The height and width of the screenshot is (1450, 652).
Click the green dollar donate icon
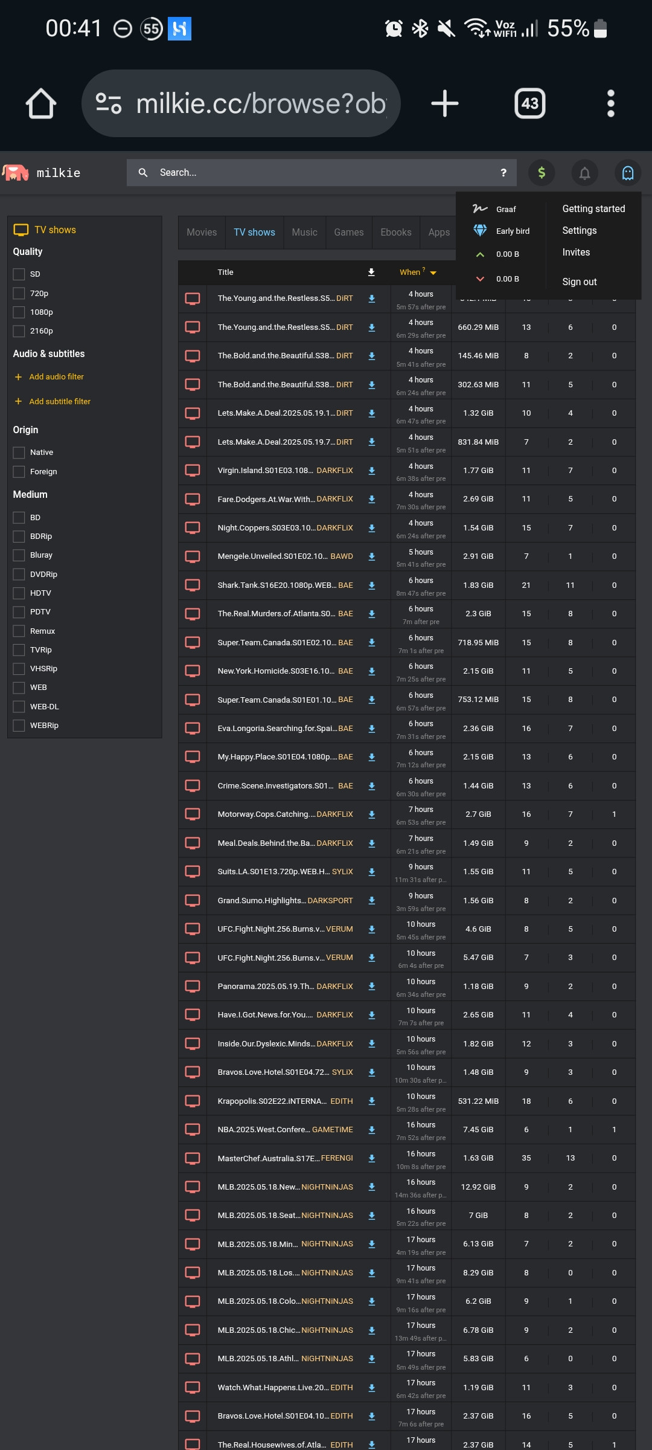coord(542,173)
